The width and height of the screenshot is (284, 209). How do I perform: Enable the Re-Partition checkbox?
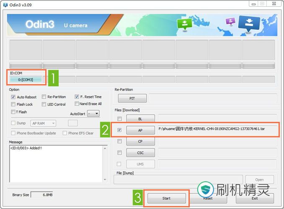[x=44, y=97]
